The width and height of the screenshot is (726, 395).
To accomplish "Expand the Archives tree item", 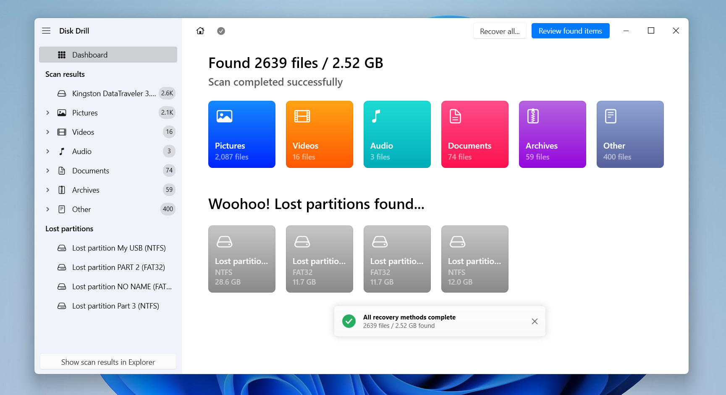I will coord(47,190).
